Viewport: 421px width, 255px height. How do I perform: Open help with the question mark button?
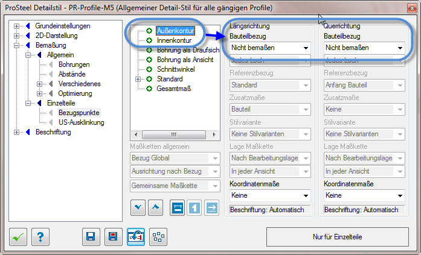click(x=40, y=237)
